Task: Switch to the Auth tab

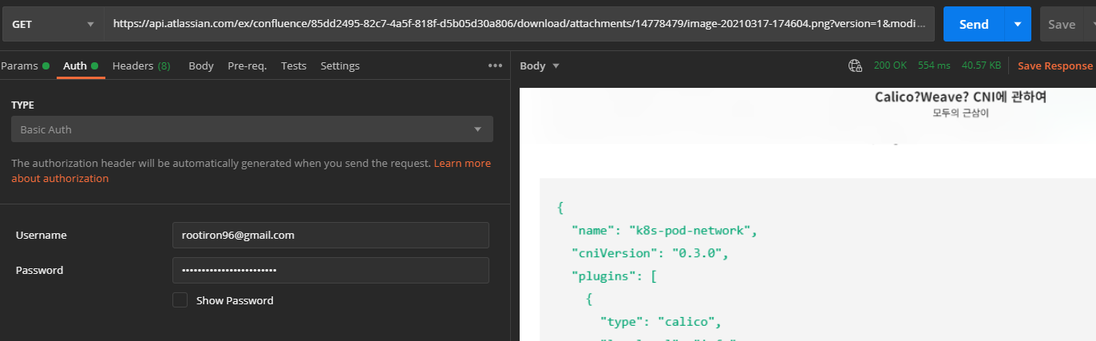Action: click(81, 65)
